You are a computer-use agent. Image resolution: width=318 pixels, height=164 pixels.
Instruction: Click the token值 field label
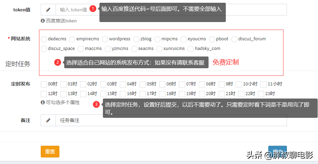[x=22, y=10]
